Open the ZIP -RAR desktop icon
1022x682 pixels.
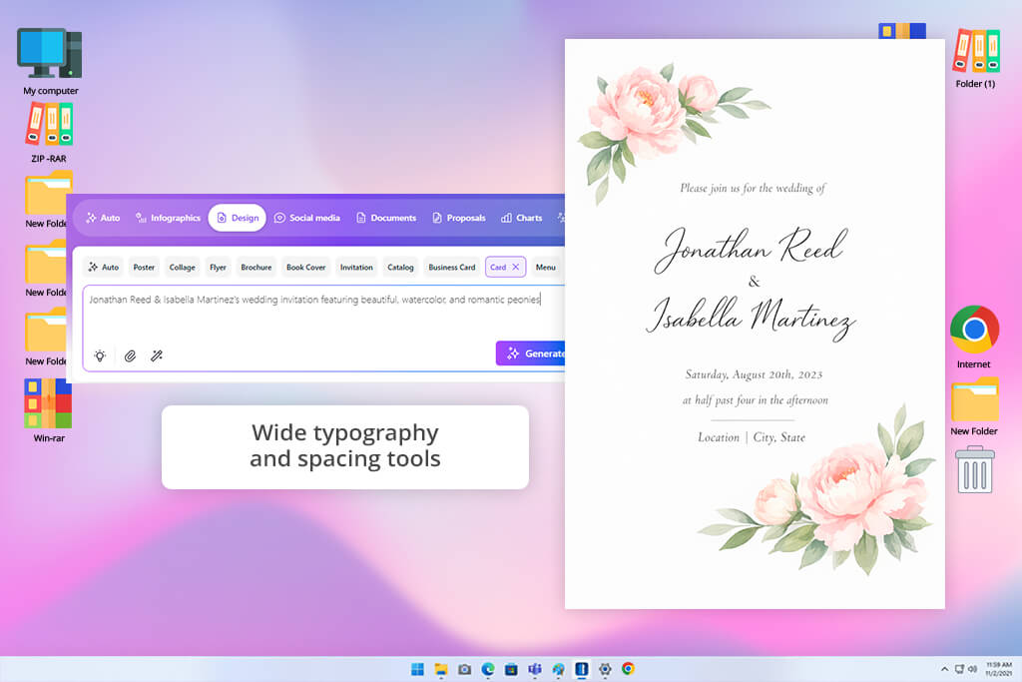(49, 133)
